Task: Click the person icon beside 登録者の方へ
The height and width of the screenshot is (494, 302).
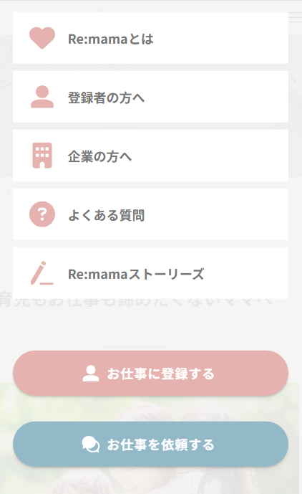Action: click(42, 97)
